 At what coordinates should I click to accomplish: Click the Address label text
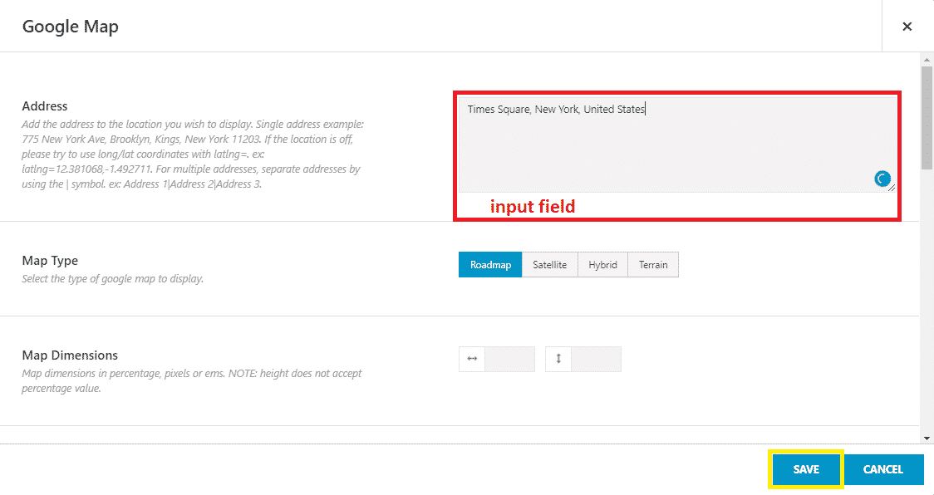(45, 106)
